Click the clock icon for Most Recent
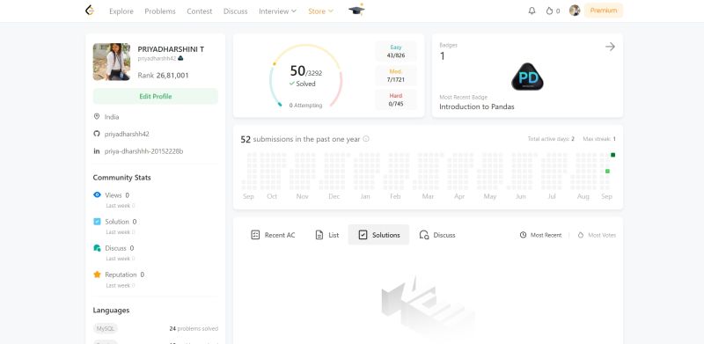704x344 pixels. 523,235
